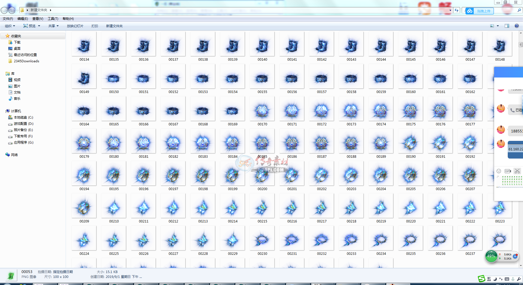Click the 拖拽上传 upload button
This screenshot has width=523, height=285.
coord(480,11)
